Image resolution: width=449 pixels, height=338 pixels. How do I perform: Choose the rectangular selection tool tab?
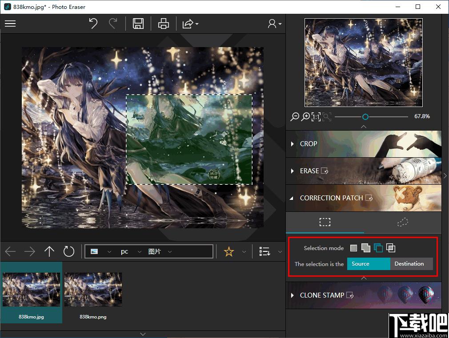tap(325, 222)
